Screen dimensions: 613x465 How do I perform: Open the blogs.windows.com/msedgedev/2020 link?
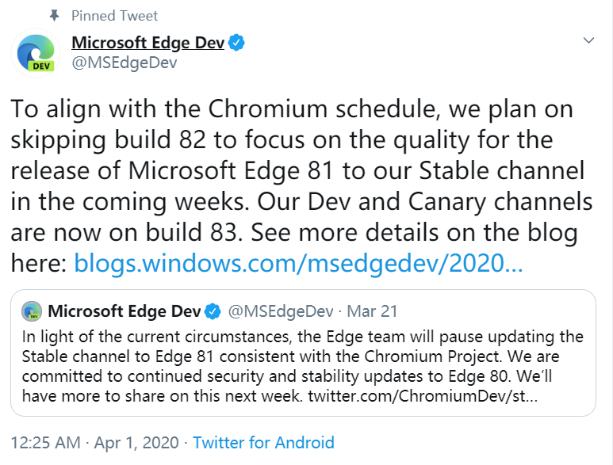[298, 263]
